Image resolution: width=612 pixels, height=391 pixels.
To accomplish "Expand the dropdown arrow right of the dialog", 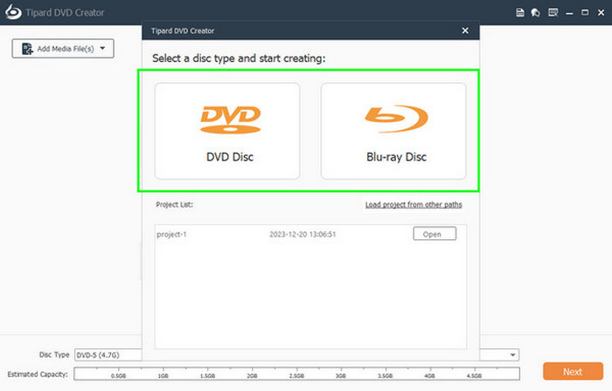I will 513,355.
